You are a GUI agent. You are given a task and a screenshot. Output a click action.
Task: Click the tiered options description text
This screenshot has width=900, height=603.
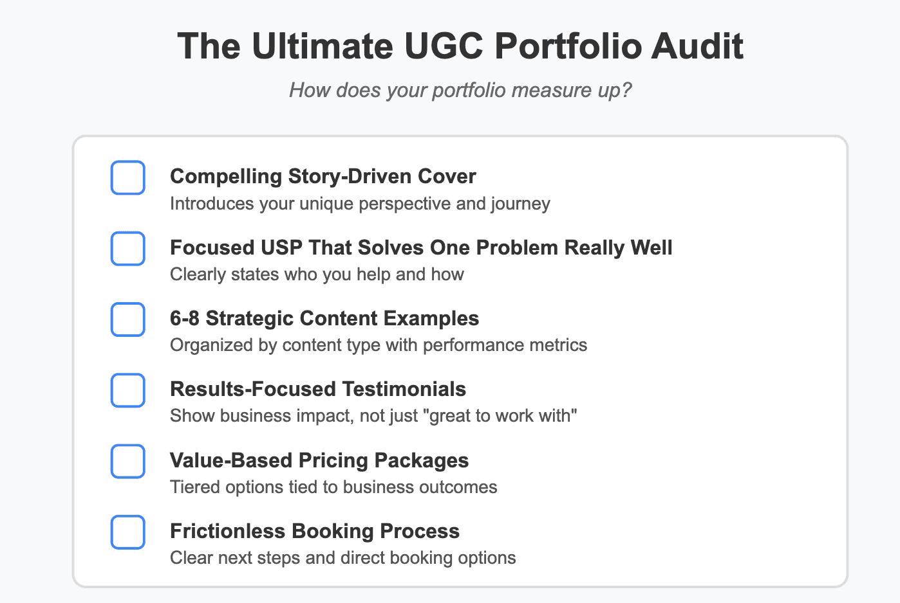click(x=333, y=487)
